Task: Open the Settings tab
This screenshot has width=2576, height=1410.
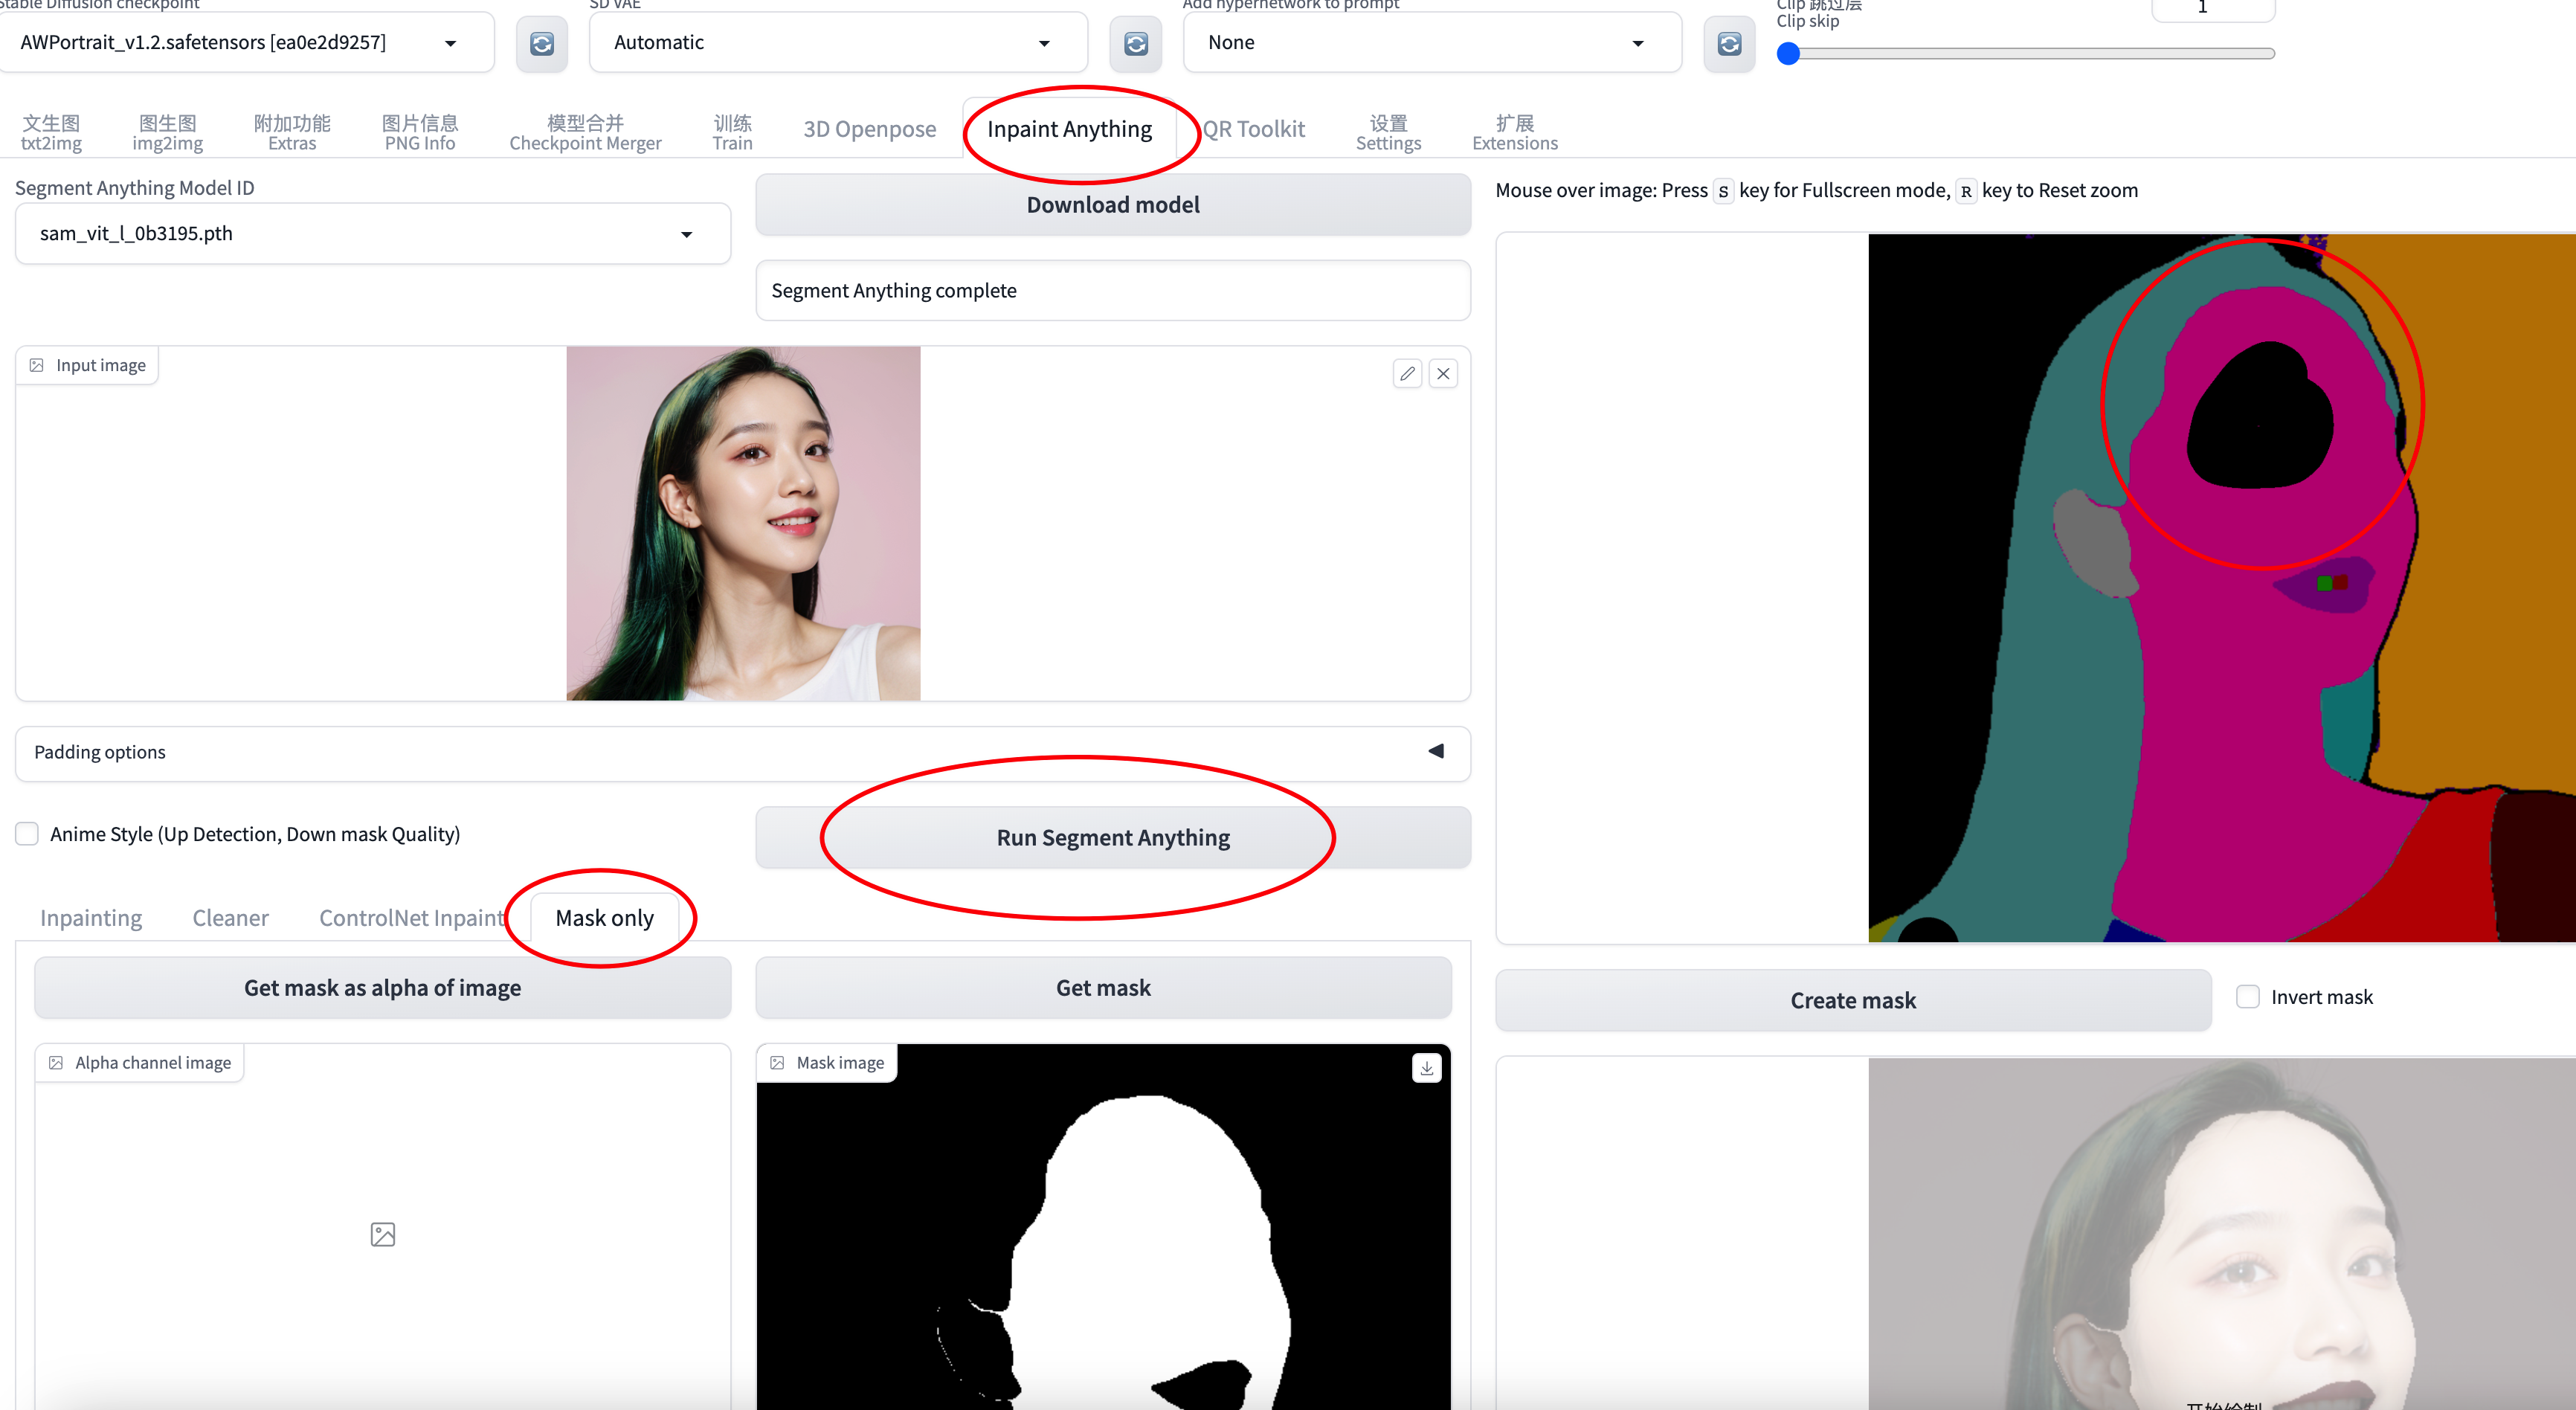Action: pyautogui.click(x=1388, y=132)
